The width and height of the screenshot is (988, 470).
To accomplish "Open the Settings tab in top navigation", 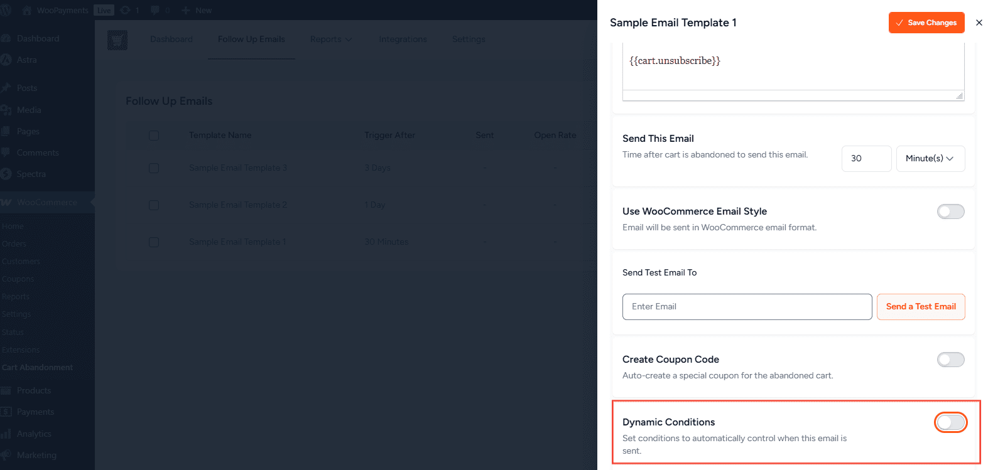I will [469, 40].
